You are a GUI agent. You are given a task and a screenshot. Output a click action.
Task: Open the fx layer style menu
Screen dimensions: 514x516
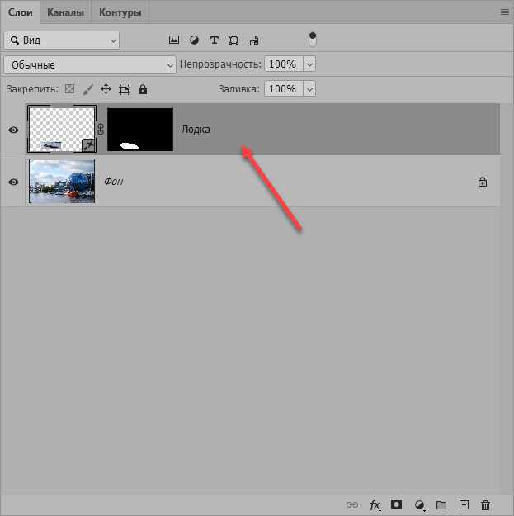click(375, 504)
